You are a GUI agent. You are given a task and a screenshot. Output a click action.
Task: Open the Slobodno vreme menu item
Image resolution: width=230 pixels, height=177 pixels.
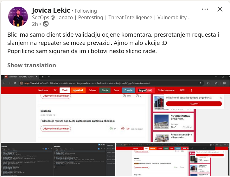(x=166, y=90)
